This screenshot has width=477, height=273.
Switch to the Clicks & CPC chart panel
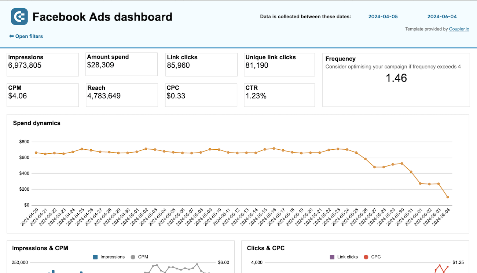click(x=265, y=248)
